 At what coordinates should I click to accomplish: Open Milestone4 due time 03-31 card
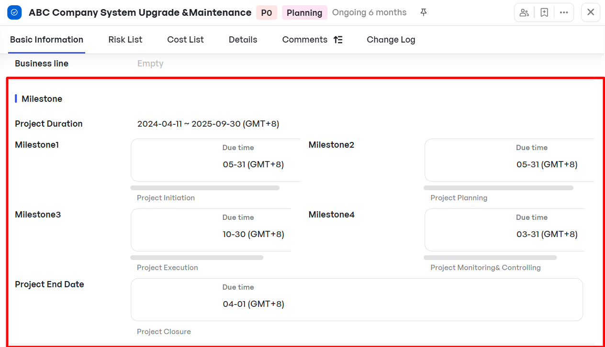click(x=505, y=230)
